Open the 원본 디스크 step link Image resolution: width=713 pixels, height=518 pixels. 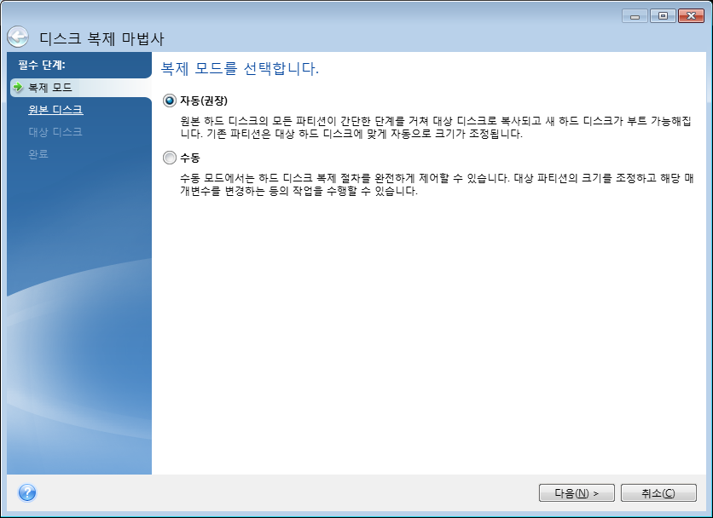55,110
